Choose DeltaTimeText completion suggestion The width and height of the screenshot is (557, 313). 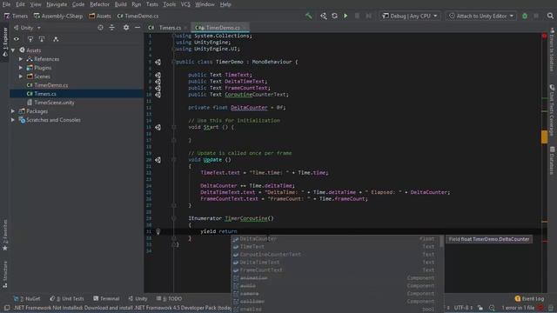[x=335, y=263]
